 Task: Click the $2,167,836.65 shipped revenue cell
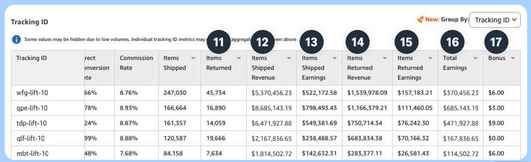pyautogui.click(x=272, y=138)
